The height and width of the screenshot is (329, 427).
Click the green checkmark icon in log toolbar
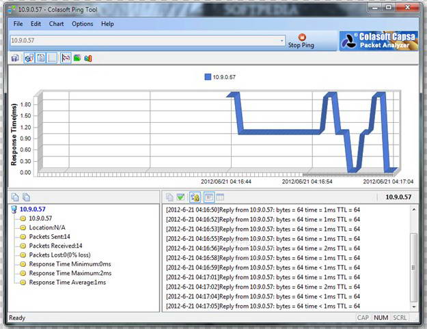[180, 197]
